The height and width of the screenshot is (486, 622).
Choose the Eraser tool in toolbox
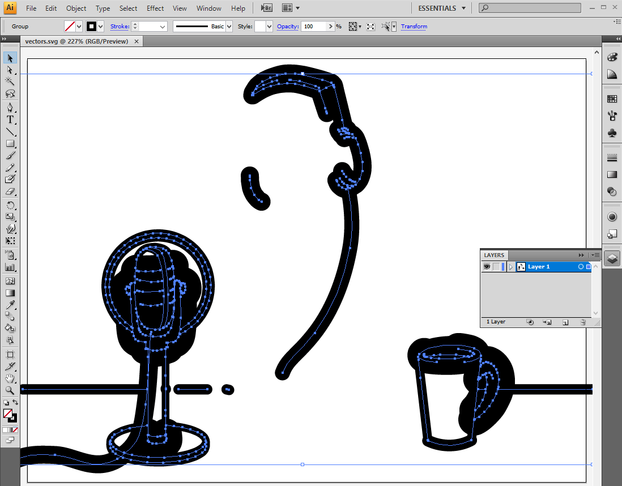(10, 191)
